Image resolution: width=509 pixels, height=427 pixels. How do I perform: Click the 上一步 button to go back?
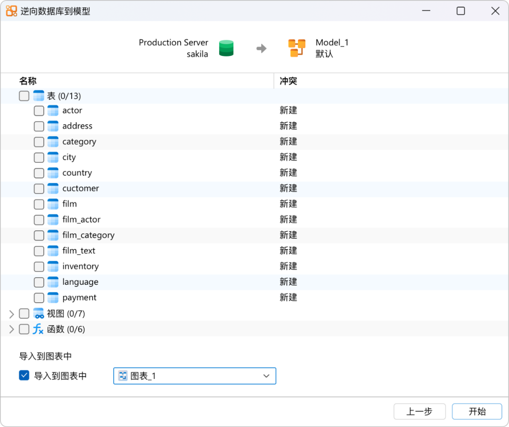click(x=419, y=411)
